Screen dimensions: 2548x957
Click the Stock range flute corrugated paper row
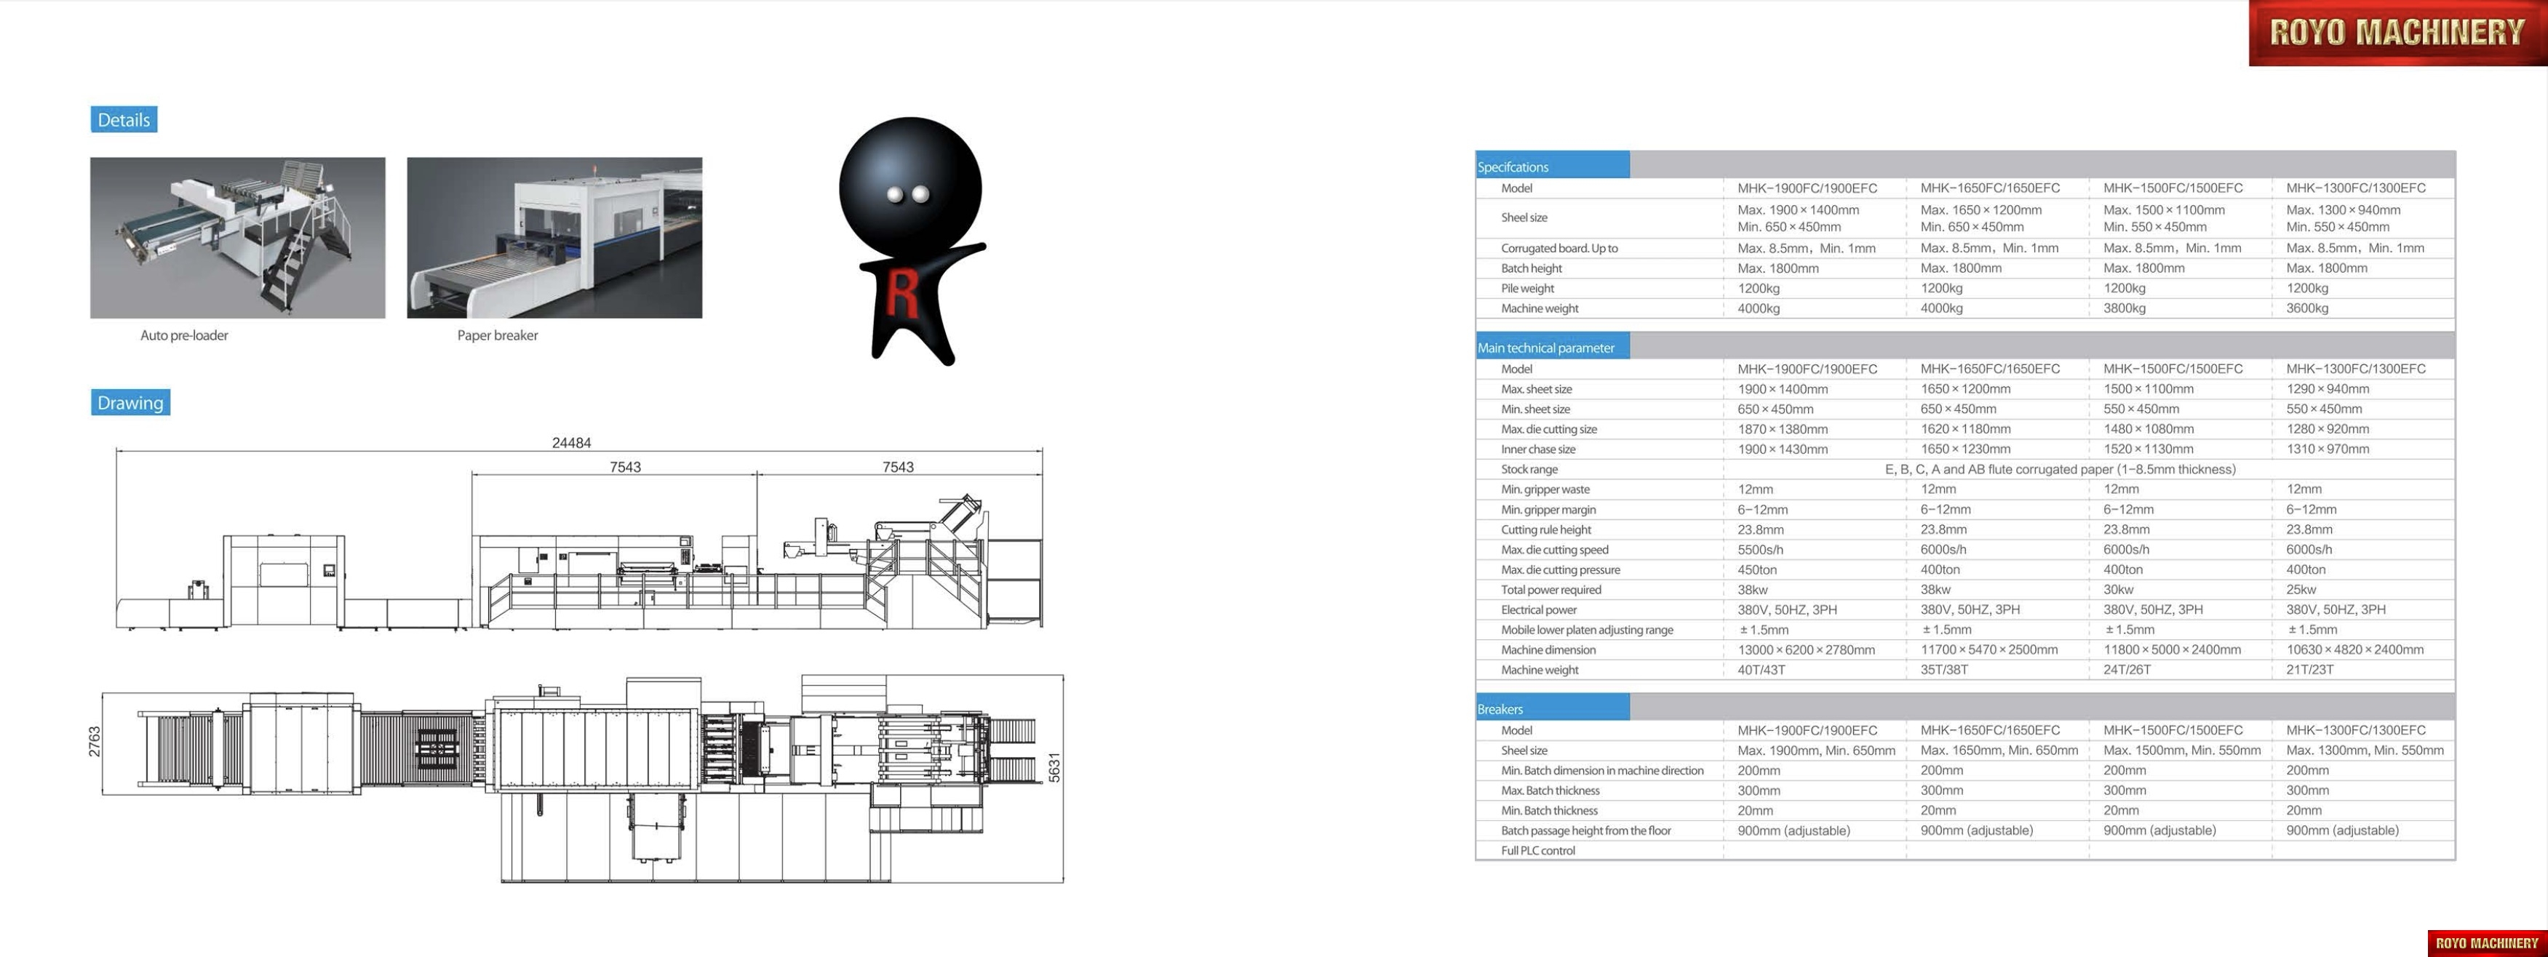[x=2059, y=470]
